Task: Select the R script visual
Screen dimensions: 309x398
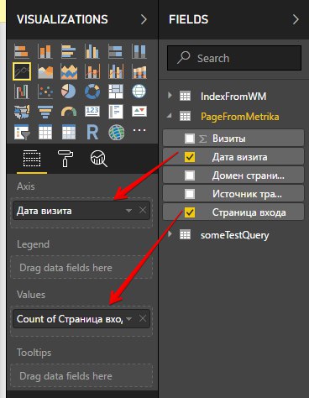Action: coord(92,132)
